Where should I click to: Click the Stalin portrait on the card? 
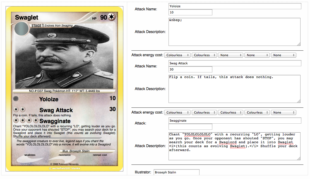pos(64,56)
